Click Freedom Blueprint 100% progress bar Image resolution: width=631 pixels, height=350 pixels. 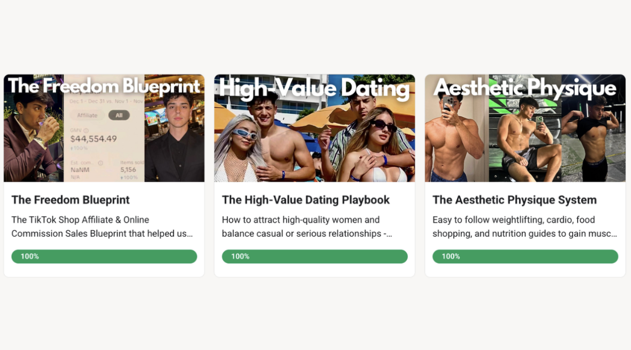[104, 256]
